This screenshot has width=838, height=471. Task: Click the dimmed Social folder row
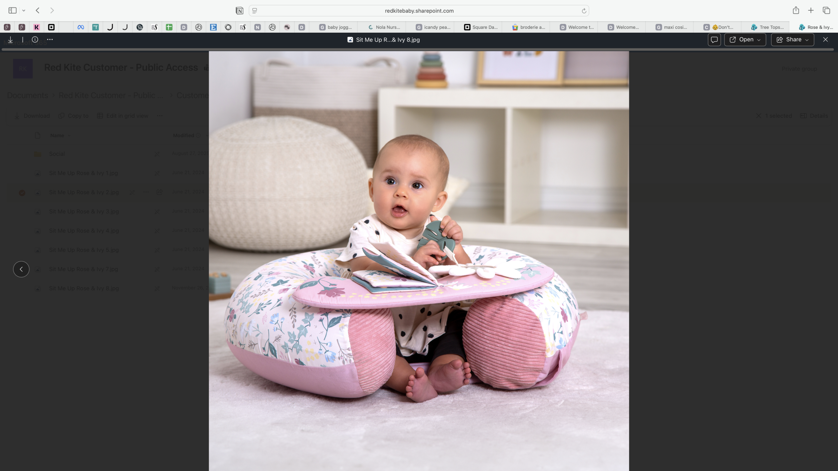(x=57, y=154)
